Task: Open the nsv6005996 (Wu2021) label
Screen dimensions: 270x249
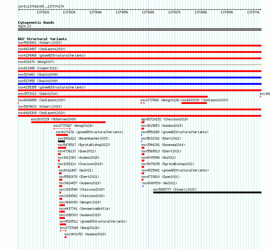Action: (x=159, y=157)
